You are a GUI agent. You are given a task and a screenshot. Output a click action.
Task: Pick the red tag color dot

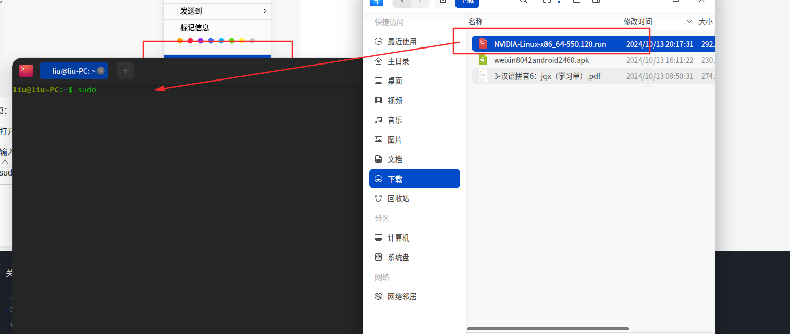point(190,41)
